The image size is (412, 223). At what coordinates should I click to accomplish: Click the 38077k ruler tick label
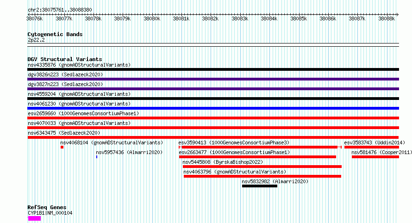point(64,19)
